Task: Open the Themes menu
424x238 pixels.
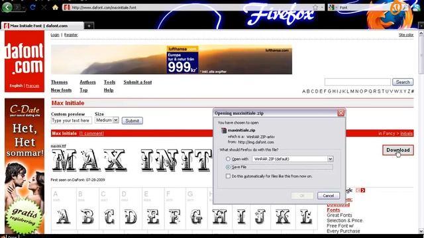Action: pos(59,82)
